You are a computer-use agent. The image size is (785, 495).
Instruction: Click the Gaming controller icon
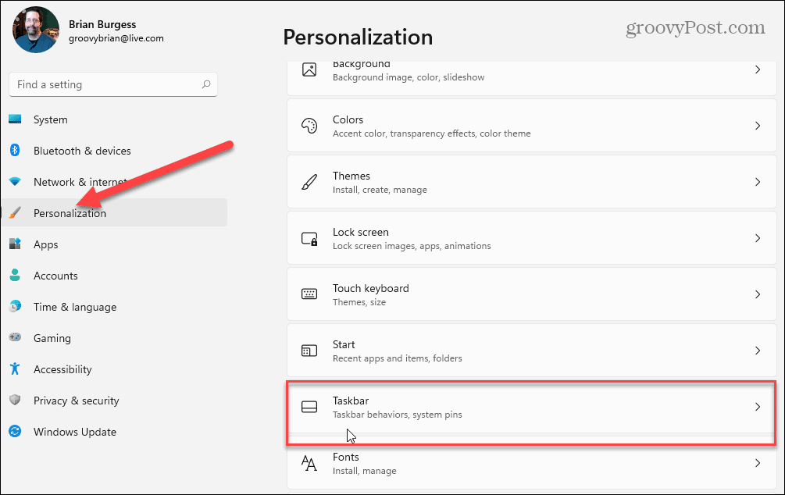[15, 337]
